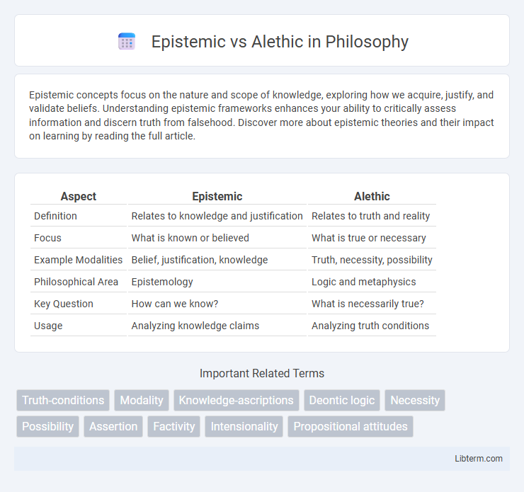Image resolution: width=524 pixels, height=492 pixels.
Task: Click the Epistemology cell
Action: [x=162, y=282]
